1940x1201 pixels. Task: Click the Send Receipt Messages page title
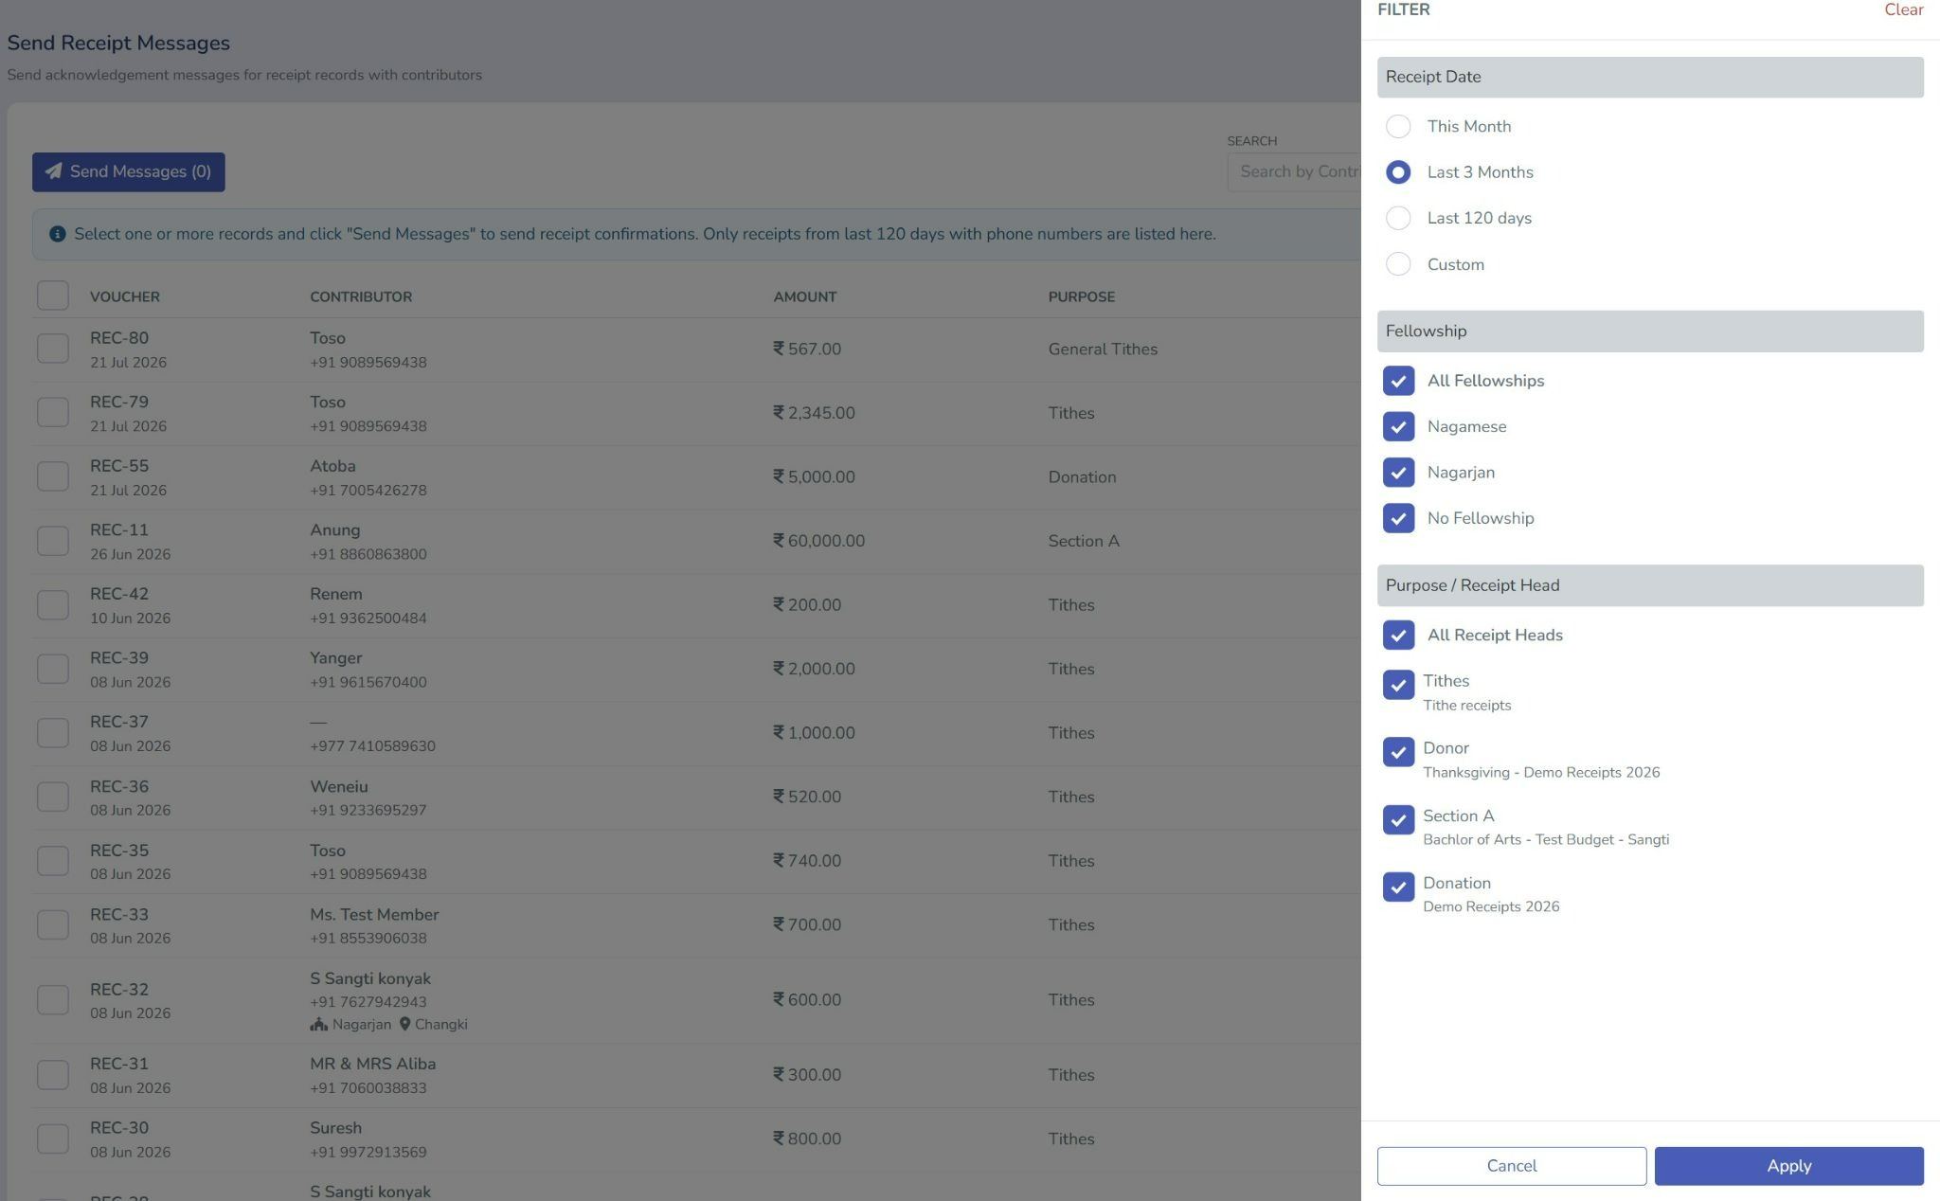pos(118,44)
